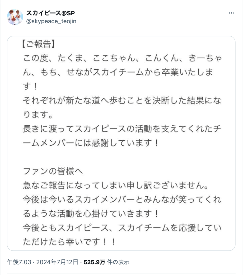Click the ellipsis icon at top right
The height and width of the screenshot is (275, 243).
pyautogui.click(x=232, y=13)
